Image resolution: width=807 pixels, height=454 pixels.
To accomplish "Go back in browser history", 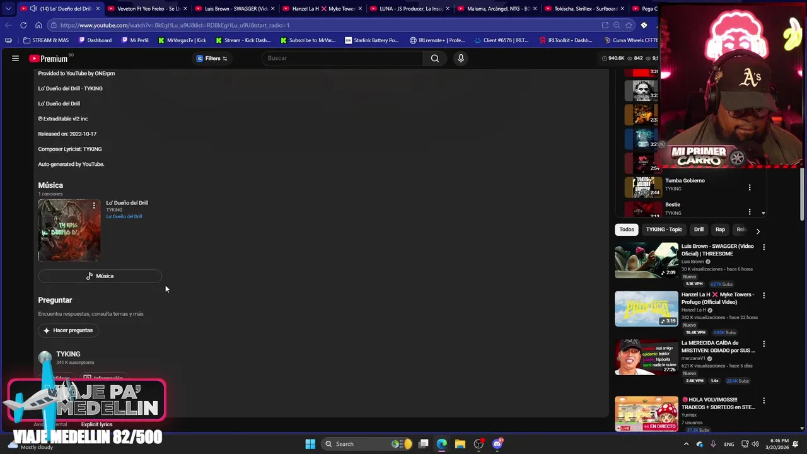I will (x=8, y=25).
